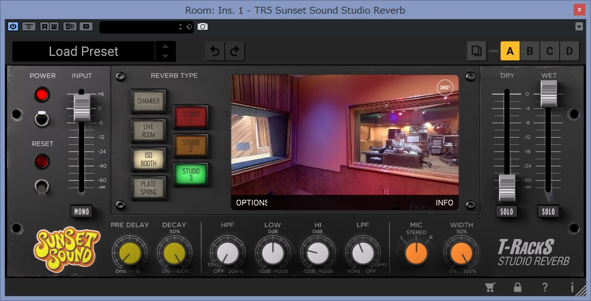Click the Read automation R button
This screenshot has height=301, width=591.
tap(45, 26)
